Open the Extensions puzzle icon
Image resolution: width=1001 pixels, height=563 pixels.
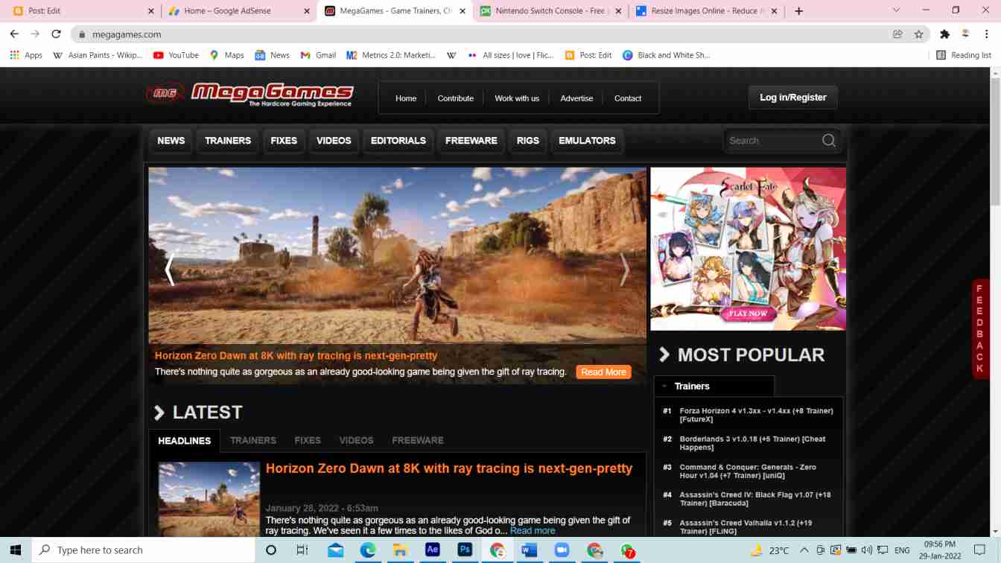[x=944, y=34]
